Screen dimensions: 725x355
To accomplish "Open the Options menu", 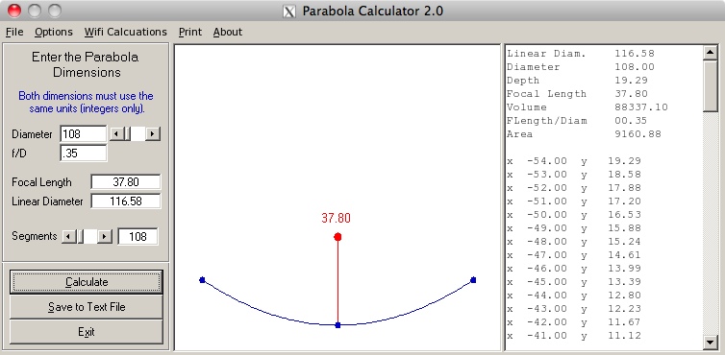I will click(54, 32).
